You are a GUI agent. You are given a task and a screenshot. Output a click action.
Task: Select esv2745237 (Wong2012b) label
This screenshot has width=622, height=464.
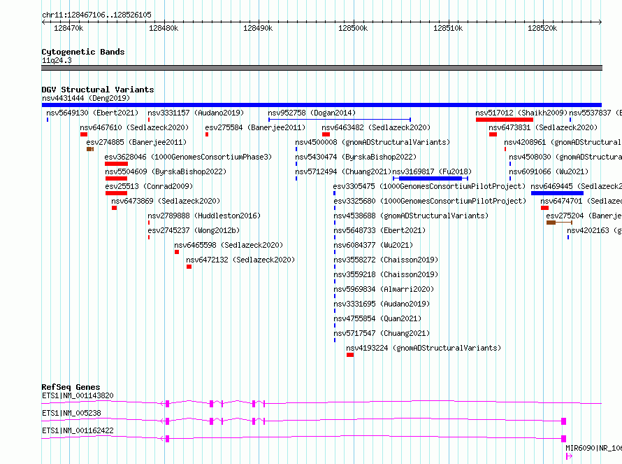pyautogui.click(x=194, y=230)
